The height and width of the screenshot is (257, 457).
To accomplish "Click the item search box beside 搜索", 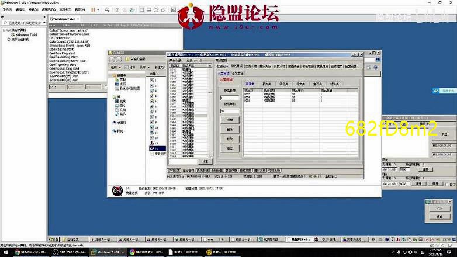I will [x=183, y=161].
